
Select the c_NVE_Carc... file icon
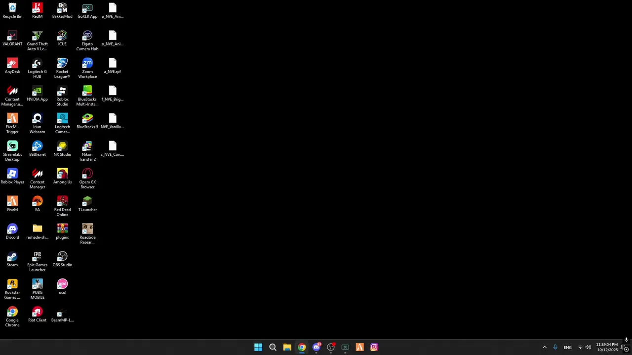tap(113, 149)
